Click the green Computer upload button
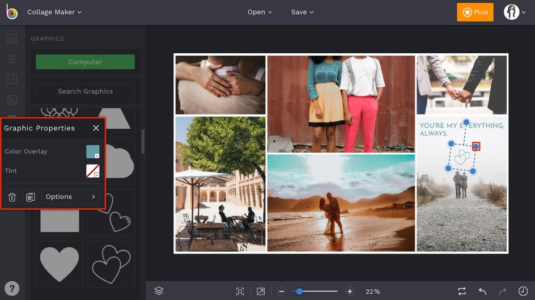The width and height of the screenshot is (535, 300). 86,62
